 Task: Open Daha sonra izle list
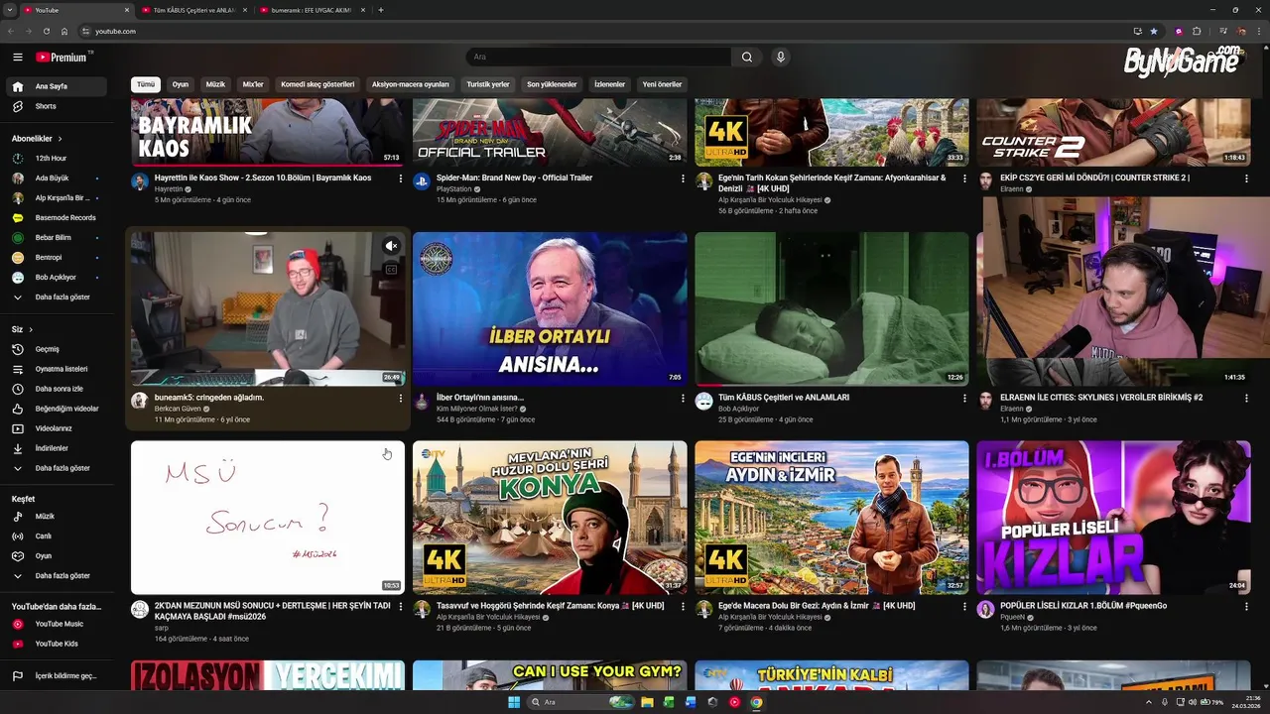tap(59, 389)
